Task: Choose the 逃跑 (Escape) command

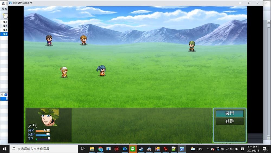Action: pos(230,121)
